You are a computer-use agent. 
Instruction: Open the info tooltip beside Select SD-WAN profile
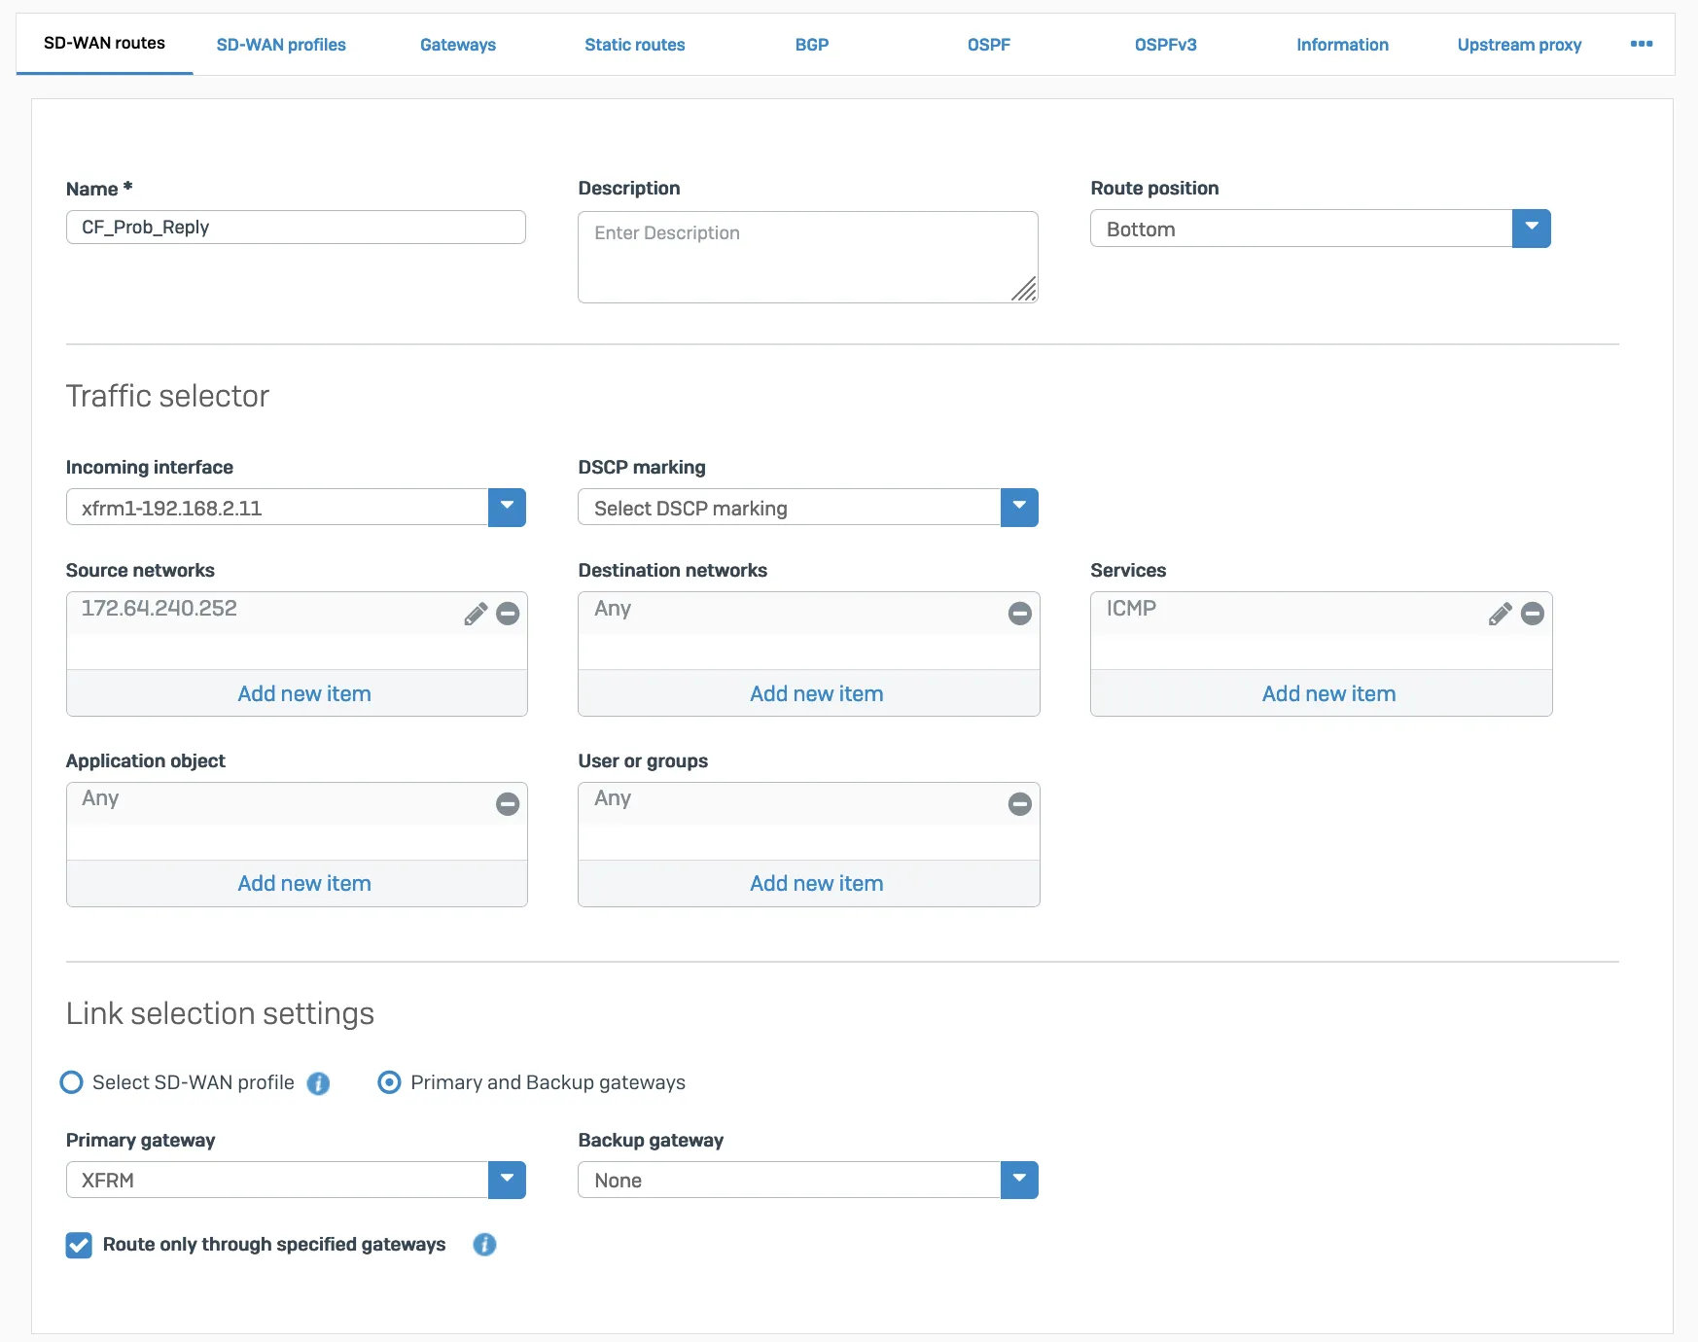click(318, 1083)
